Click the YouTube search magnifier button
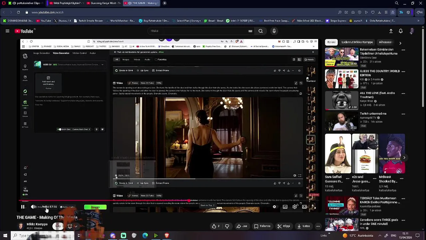 coord(261,31)
